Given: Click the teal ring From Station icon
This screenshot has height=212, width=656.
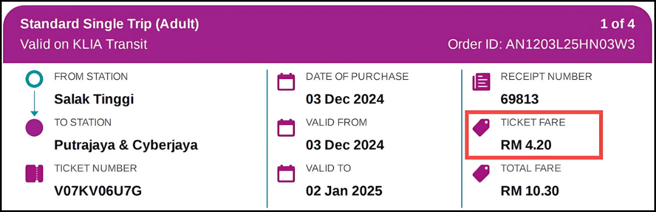Looking at the screenshot, I should (35, 80).
